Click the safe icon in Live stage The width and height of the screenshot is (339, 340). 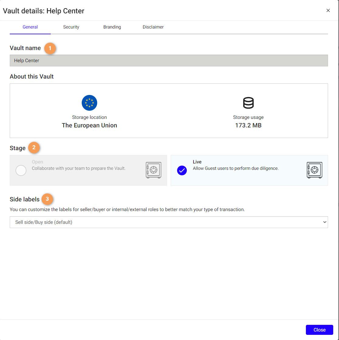pos(314,170)
